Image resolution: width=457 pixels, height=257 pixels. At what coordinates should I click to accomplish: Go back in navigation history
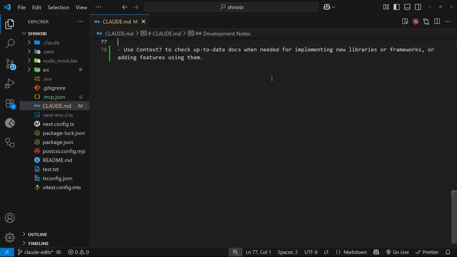pos(125,7)
